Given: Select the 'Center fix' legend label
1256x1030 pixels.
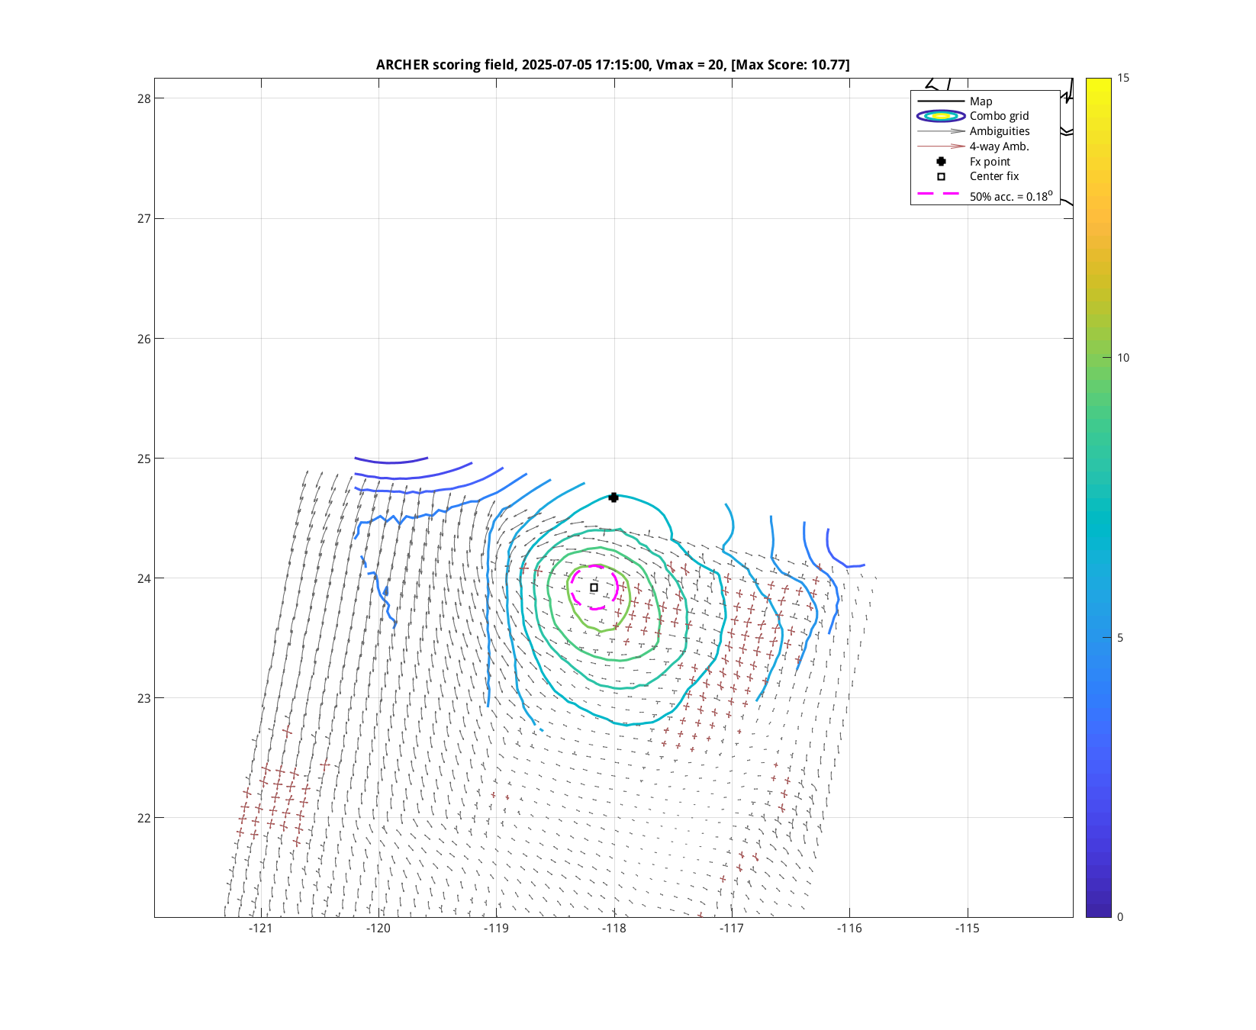Looking at the screenshot, I should pyautogui.click(x=994, y=176).
